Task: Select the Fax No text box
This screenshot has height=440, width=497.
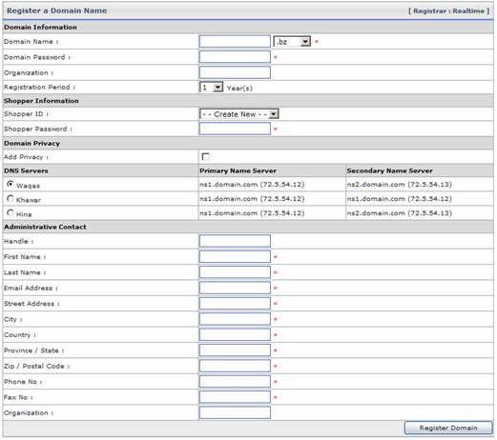Action: point(235,397)
